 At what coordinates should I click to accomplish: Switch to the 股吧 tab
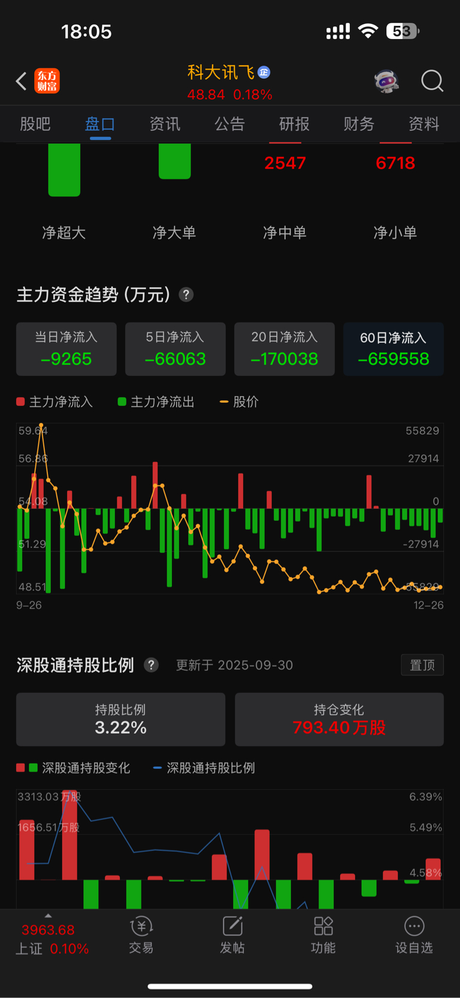[x=35, y=124]
